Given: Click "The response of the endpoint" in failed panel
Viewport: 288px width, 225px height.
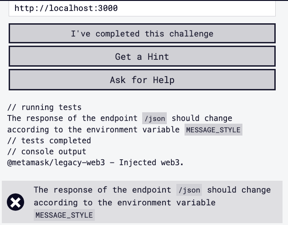Looking at the screenshot, I should point(103,190).
